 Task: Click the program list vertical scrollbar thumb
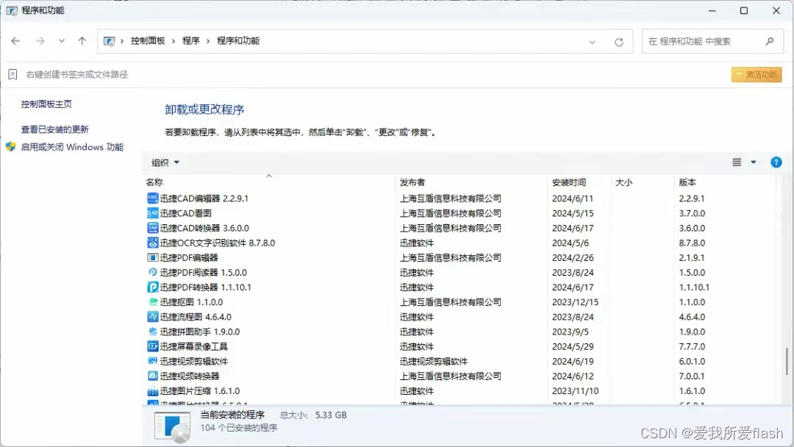787,361
